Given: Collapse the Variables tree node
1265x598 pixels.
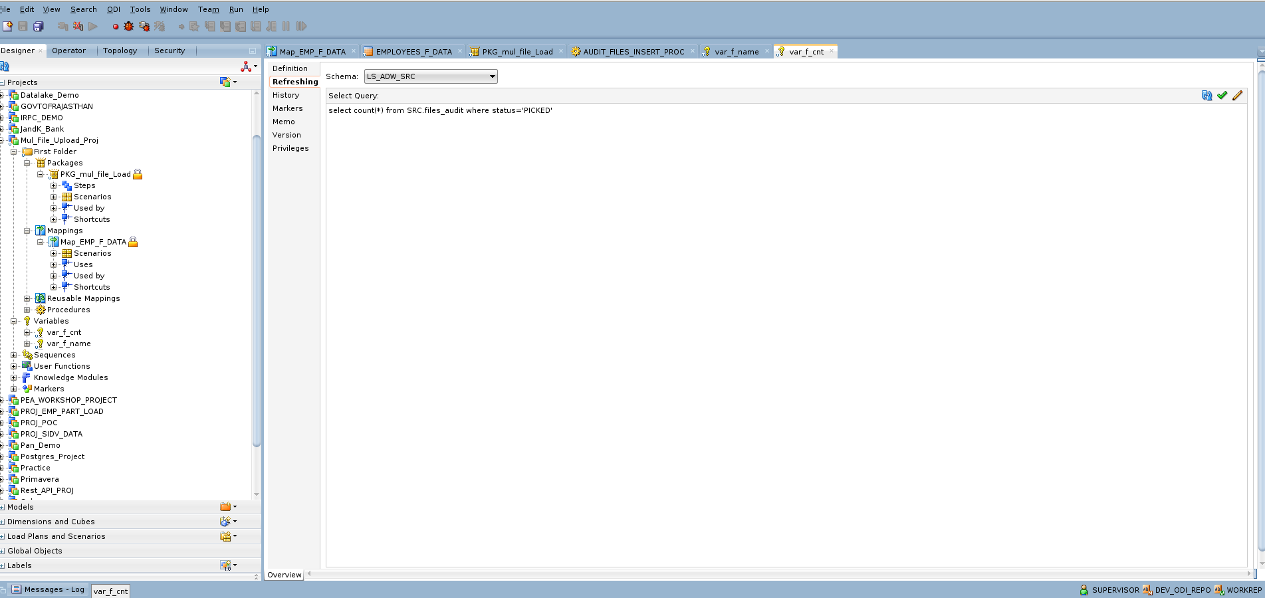Looking at the screenshot, I should pos(14,321).
